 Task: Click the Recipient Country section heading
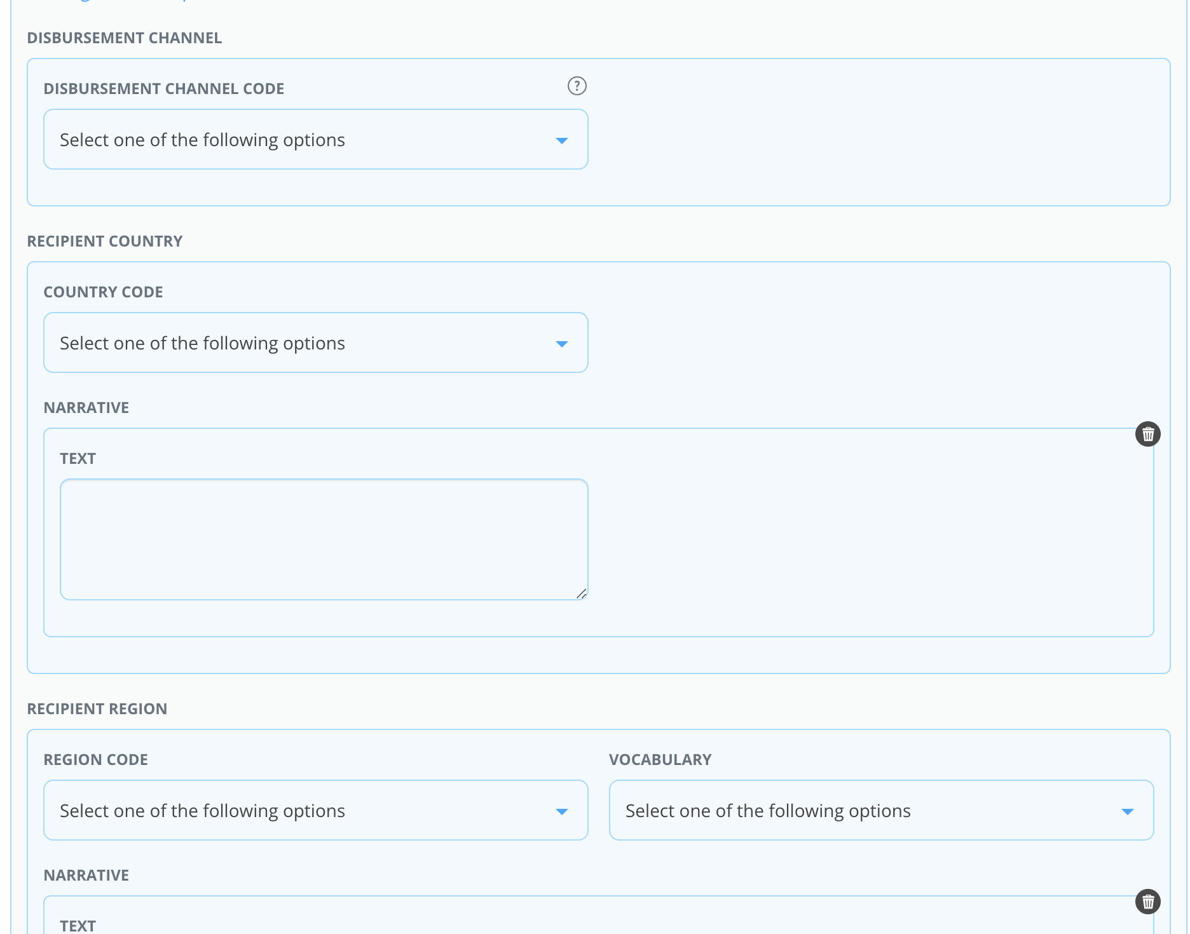105,241
